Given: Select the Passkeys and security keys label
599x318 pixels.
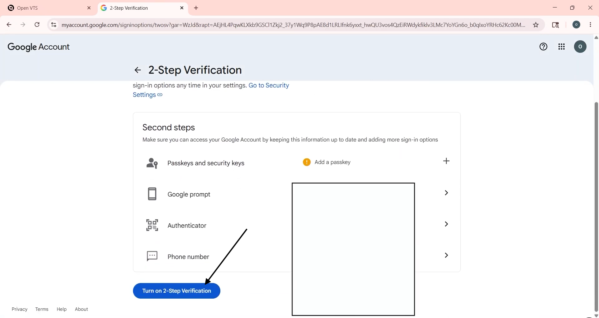Looking at the screenshot, I should (x=206, y=163).
